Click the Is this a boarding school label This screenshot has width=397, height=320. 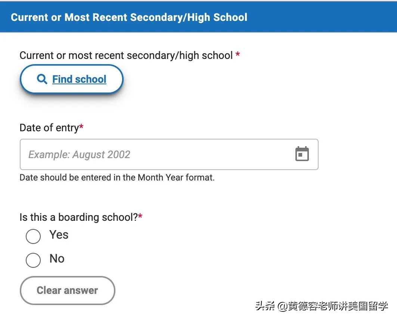pyautogui.click(x=77, y=217)
